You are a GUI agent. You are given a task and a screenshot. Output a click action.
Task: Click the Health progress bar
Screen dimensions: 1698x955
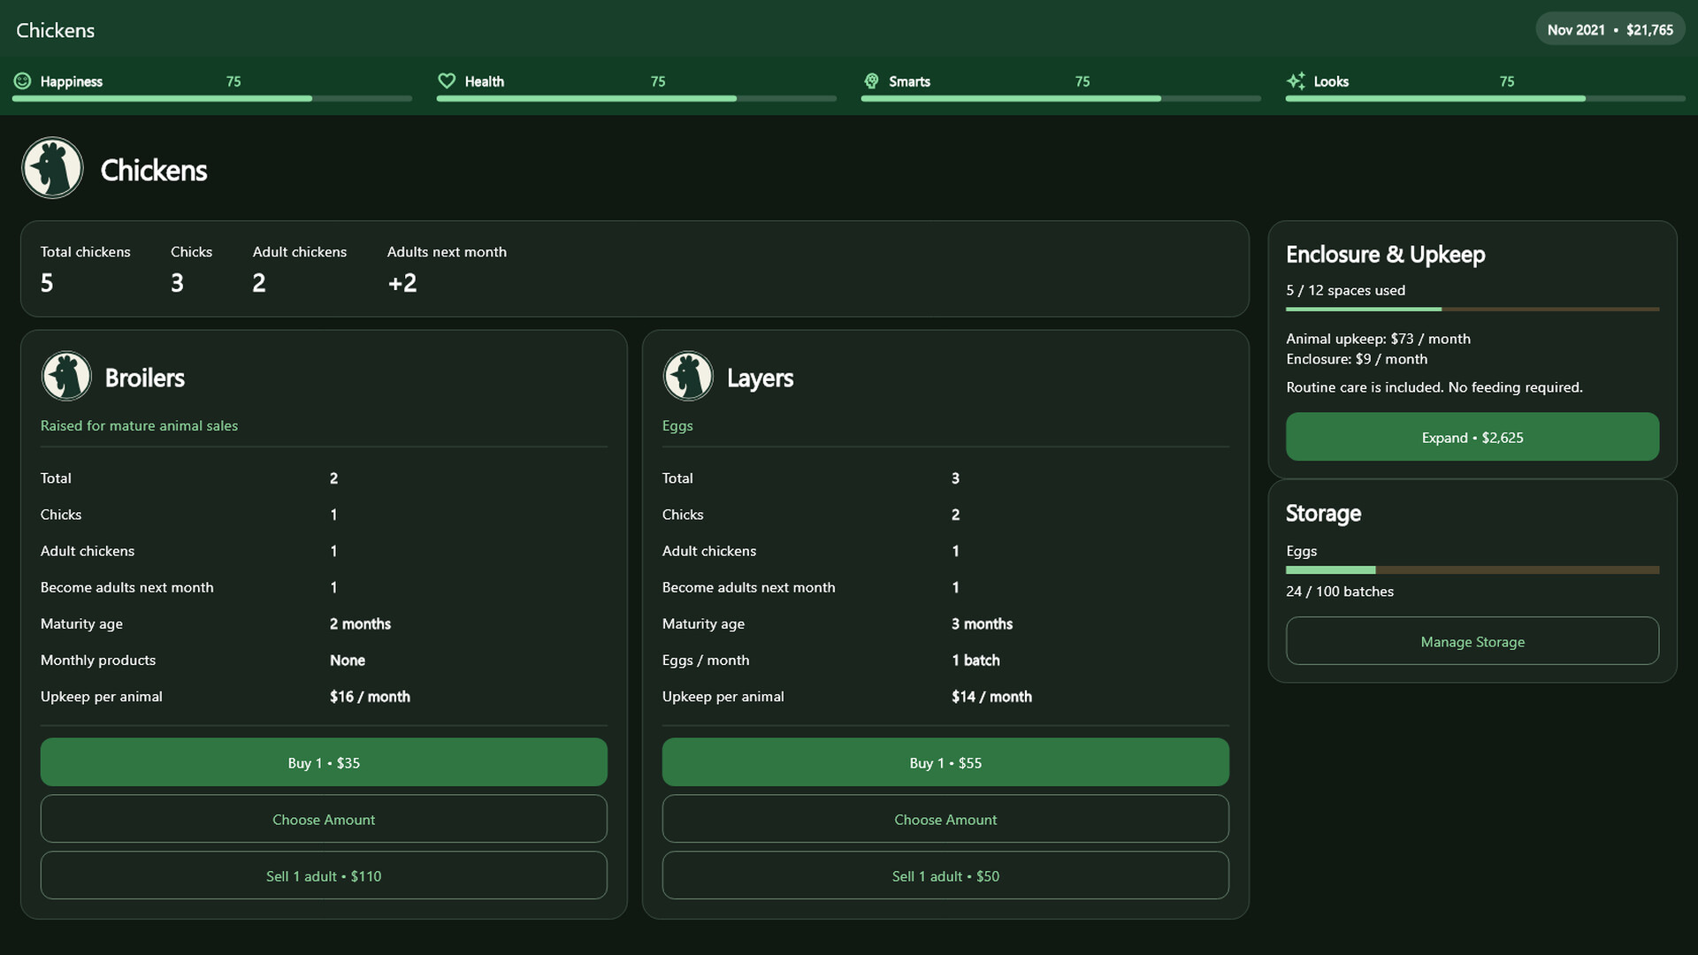637,99
